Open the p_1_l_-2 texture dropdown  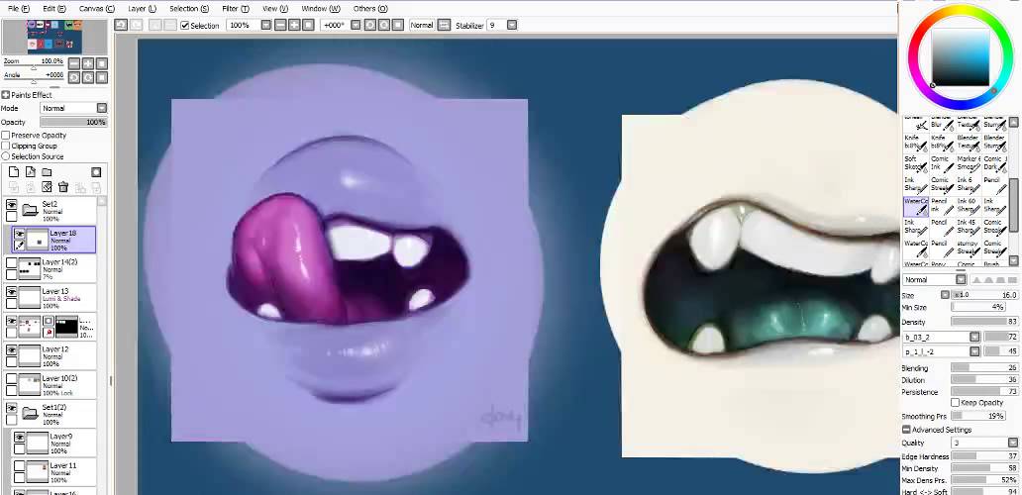click(974, 351)
